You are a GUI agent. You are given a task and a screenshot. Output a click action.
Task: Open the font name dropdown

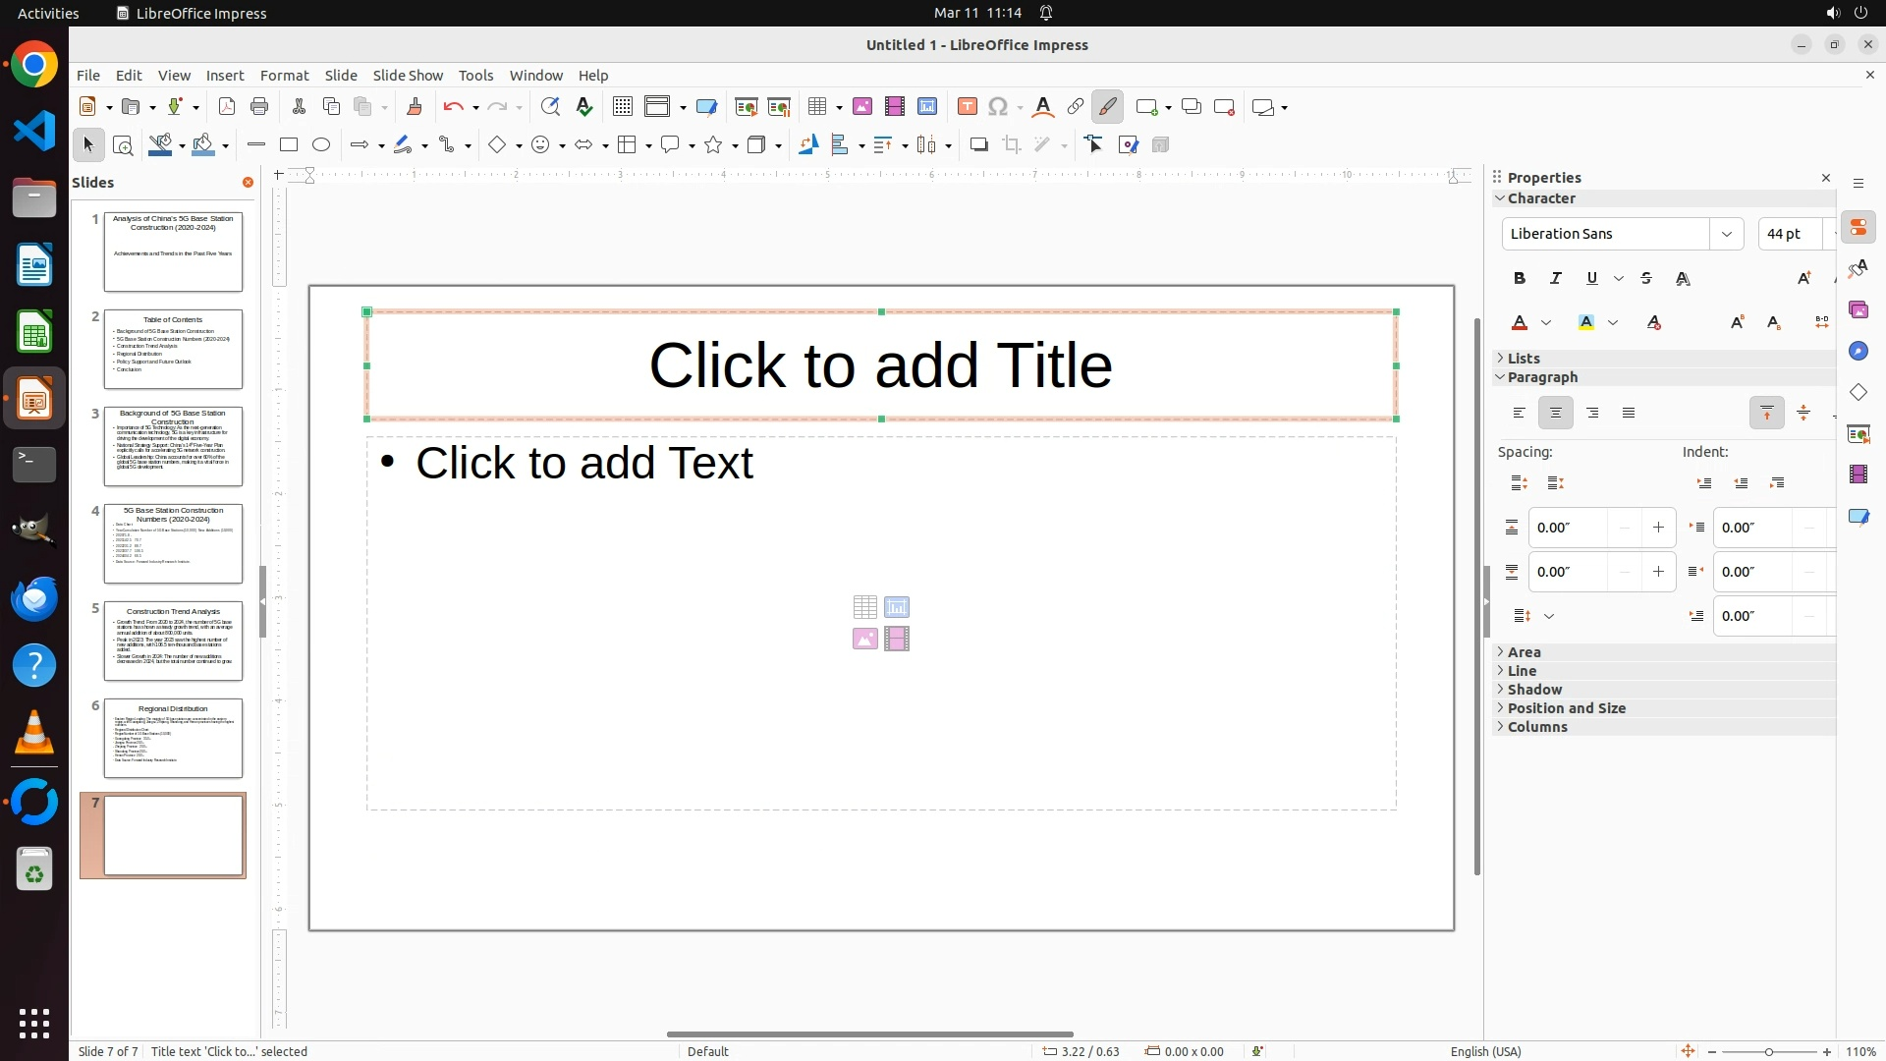(1726, 234)
